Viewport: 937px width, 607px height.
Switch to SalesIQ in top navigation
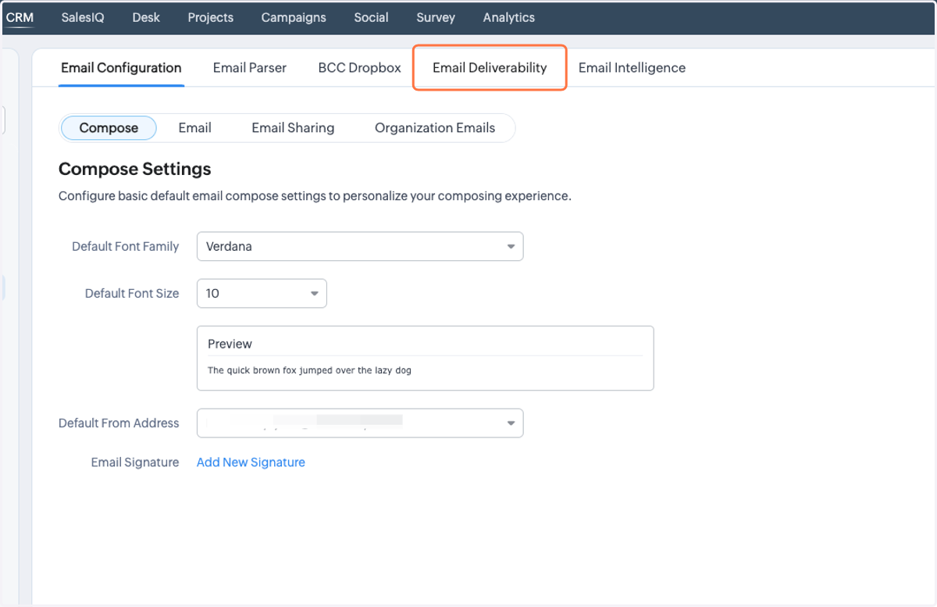coord(83,17)
